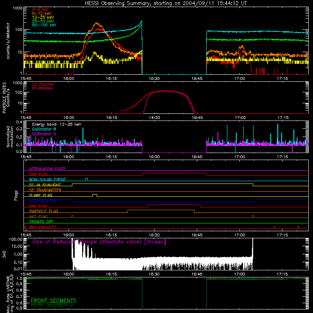Click the 16:30 tick label under the count-rate panel
The width and height of the screenshot is (313, 313).
click(x=154, y=79)
